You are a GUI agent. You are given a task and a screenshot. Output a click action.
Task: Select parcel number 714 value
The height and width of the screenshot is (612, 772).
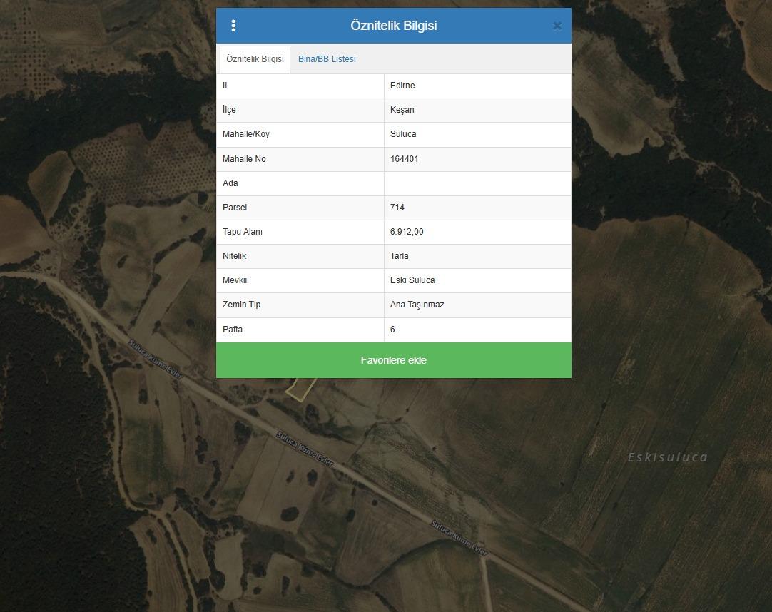pos(397,208)
